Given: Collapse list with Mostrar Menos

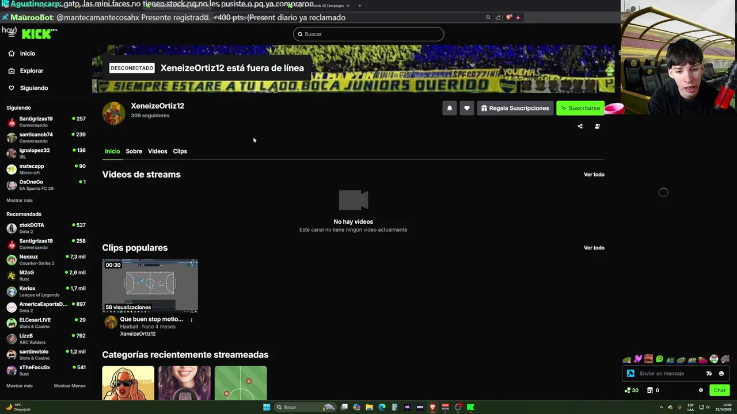Looking at the screenshot, I should [70, 386].
